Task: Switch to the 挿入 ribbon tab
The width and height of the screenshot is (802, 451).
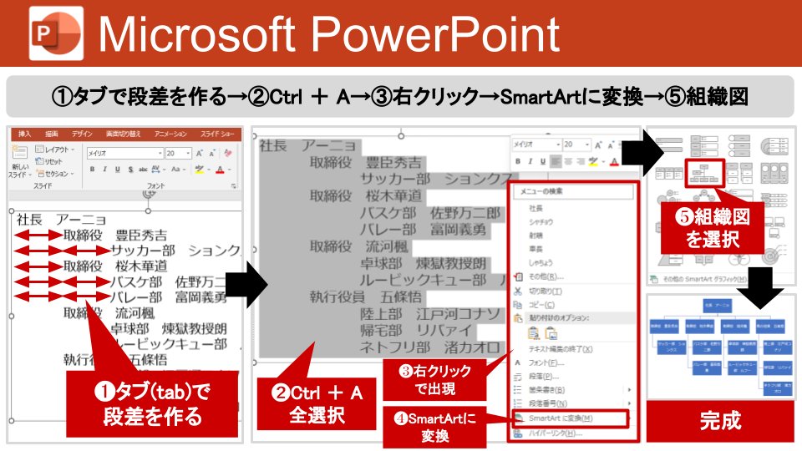Action: 24,134
